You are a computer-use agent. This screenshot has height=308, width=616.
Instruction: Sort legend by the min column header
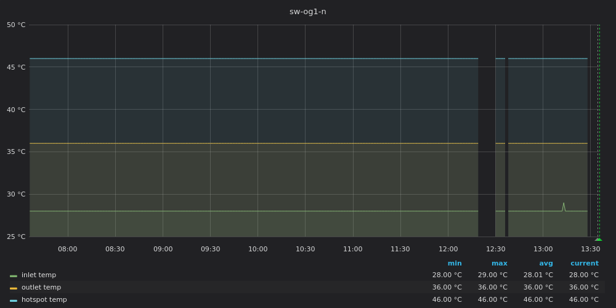[454, 264]
